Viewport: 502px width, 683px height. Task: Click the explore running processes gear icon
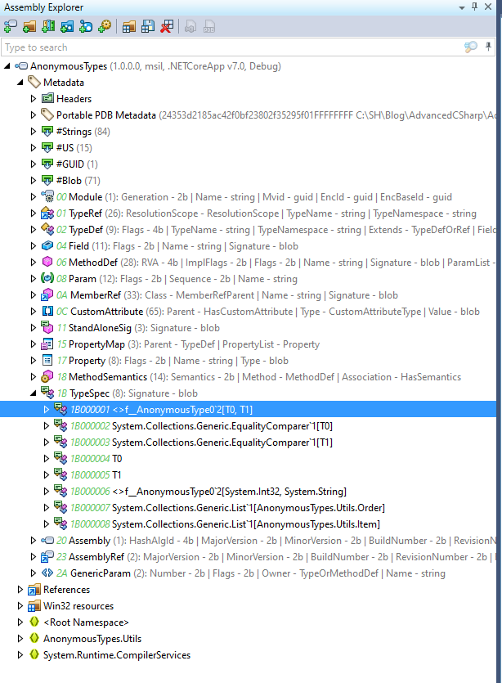pos(105,26)
